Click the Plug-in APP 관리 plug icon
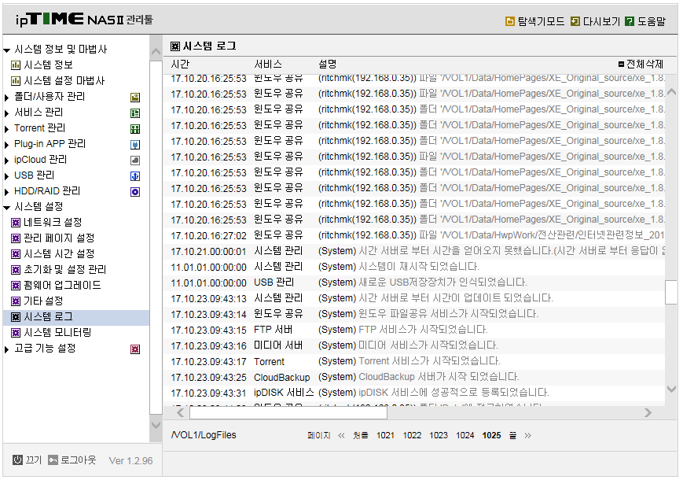The width and height of the screenshot is (683, 480). (x=135, y=145)
